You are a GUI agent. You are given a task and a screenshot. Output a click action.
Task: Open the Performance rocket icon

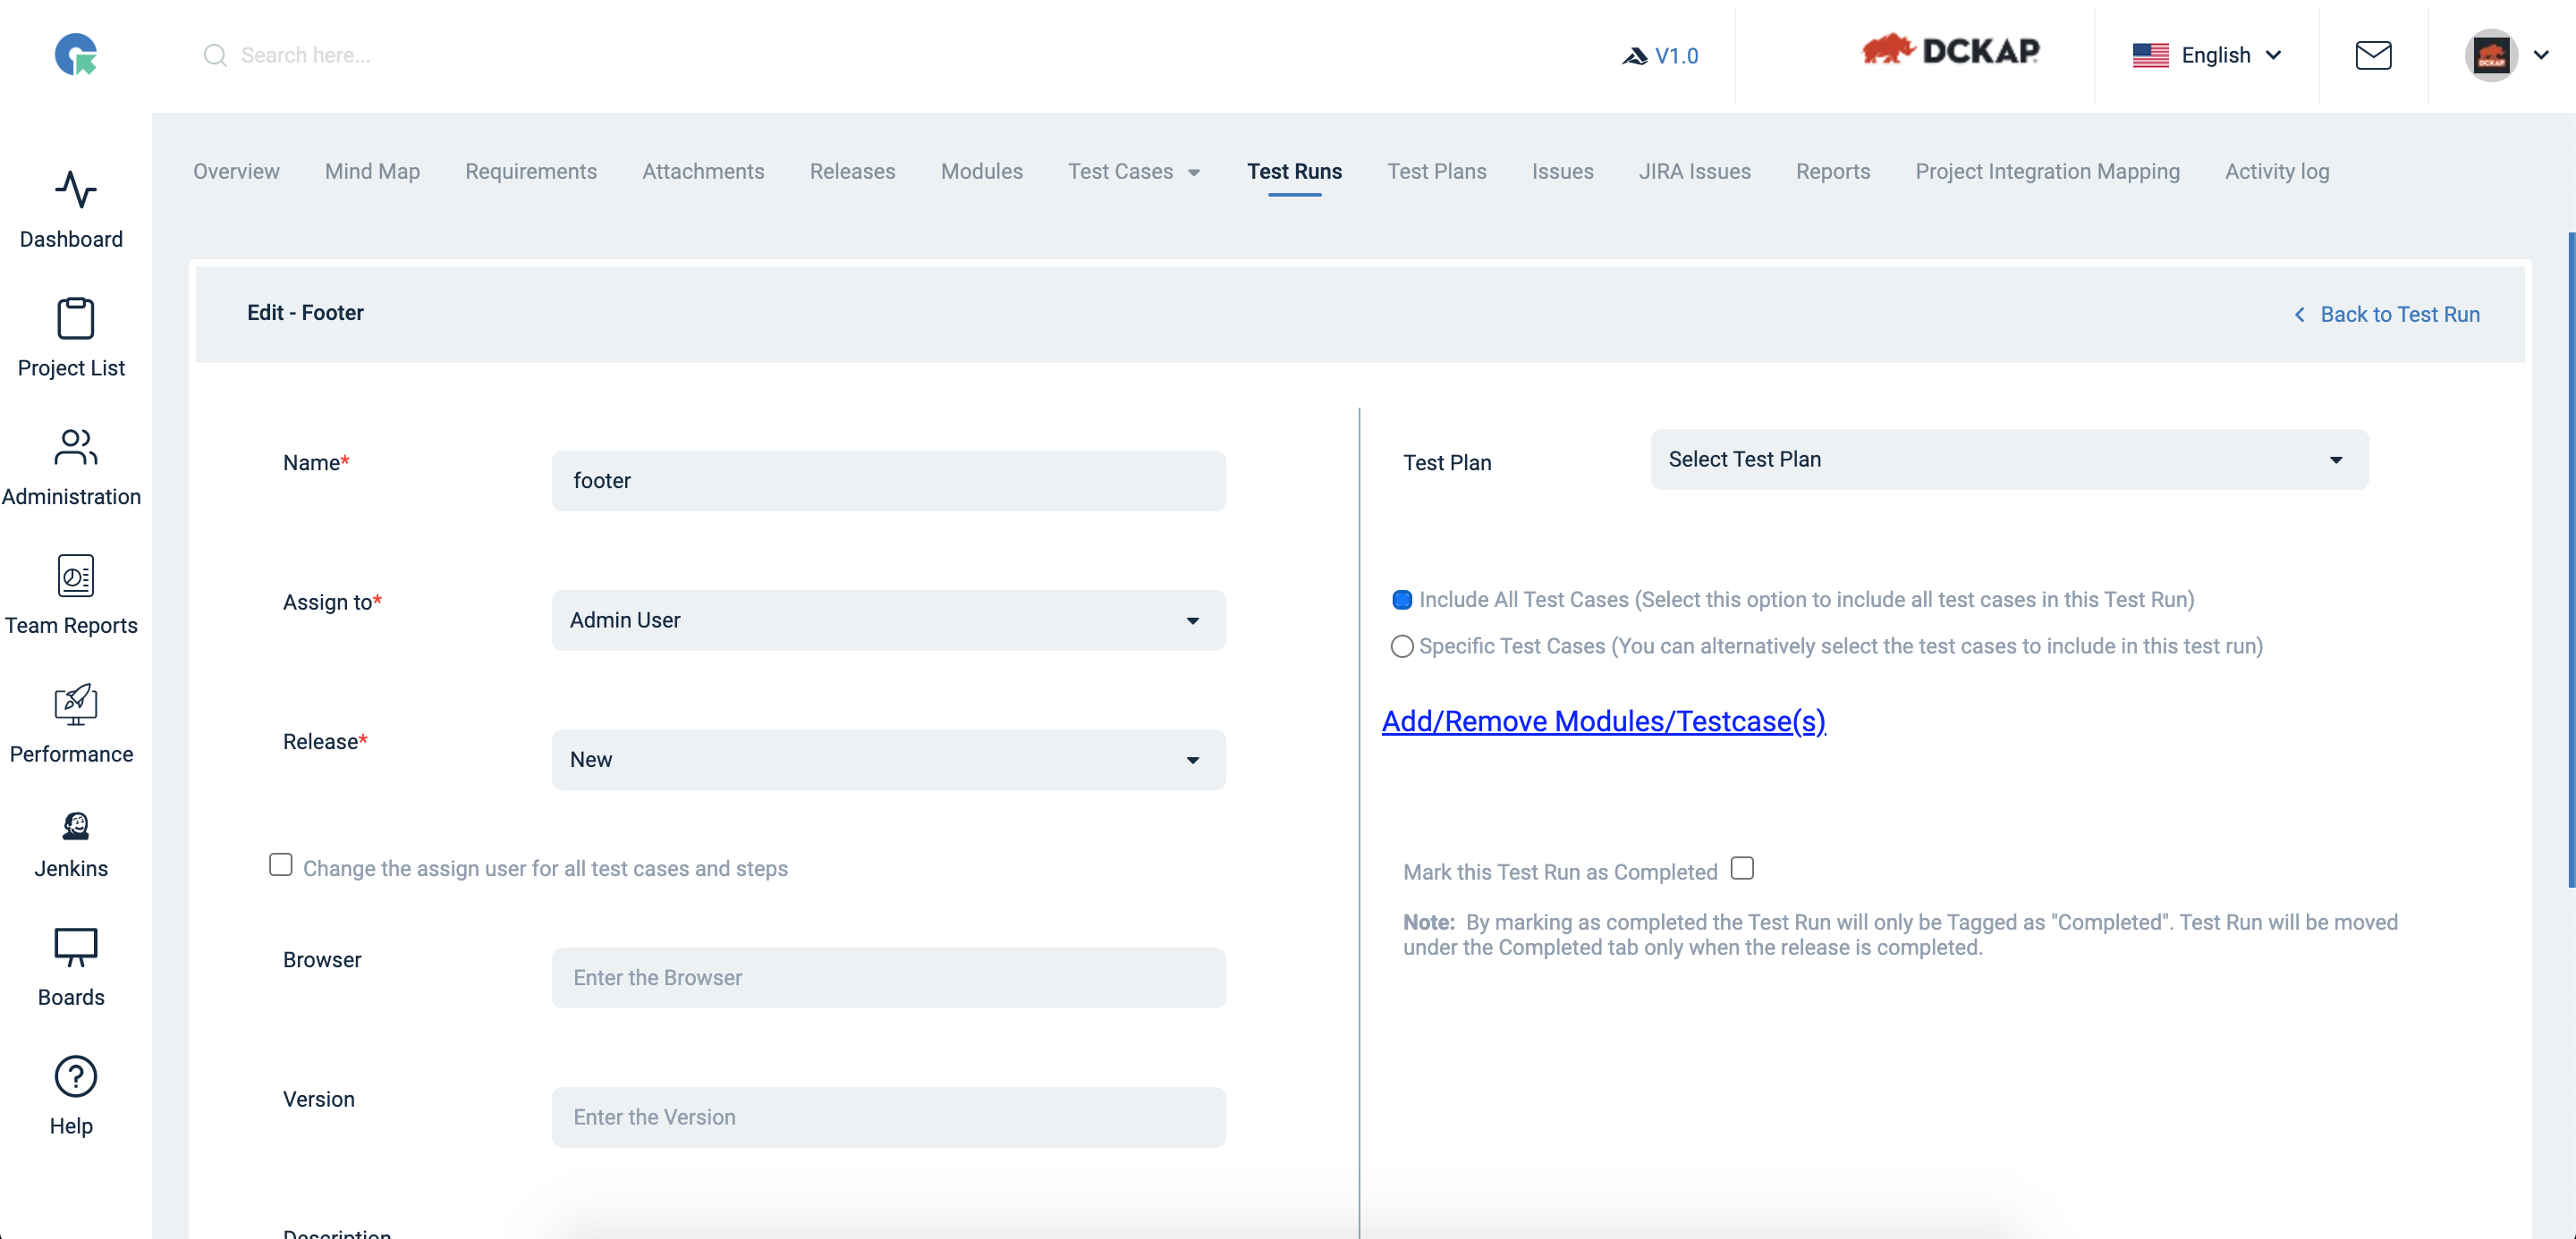click(x=75, y=704)
